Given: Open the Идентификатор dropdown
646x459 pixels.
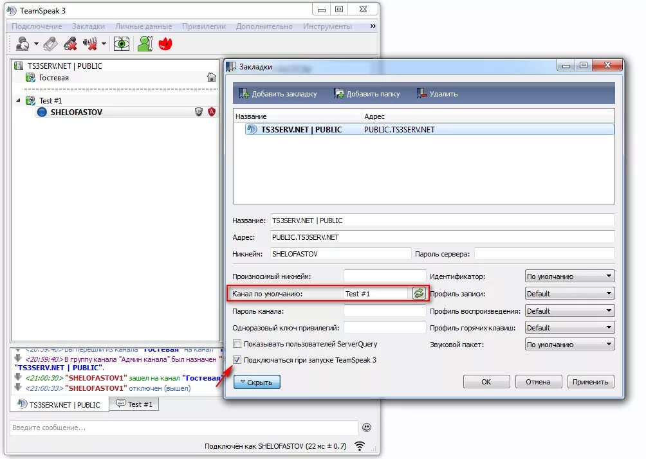Looking at the screenshot, I should 570,276.
